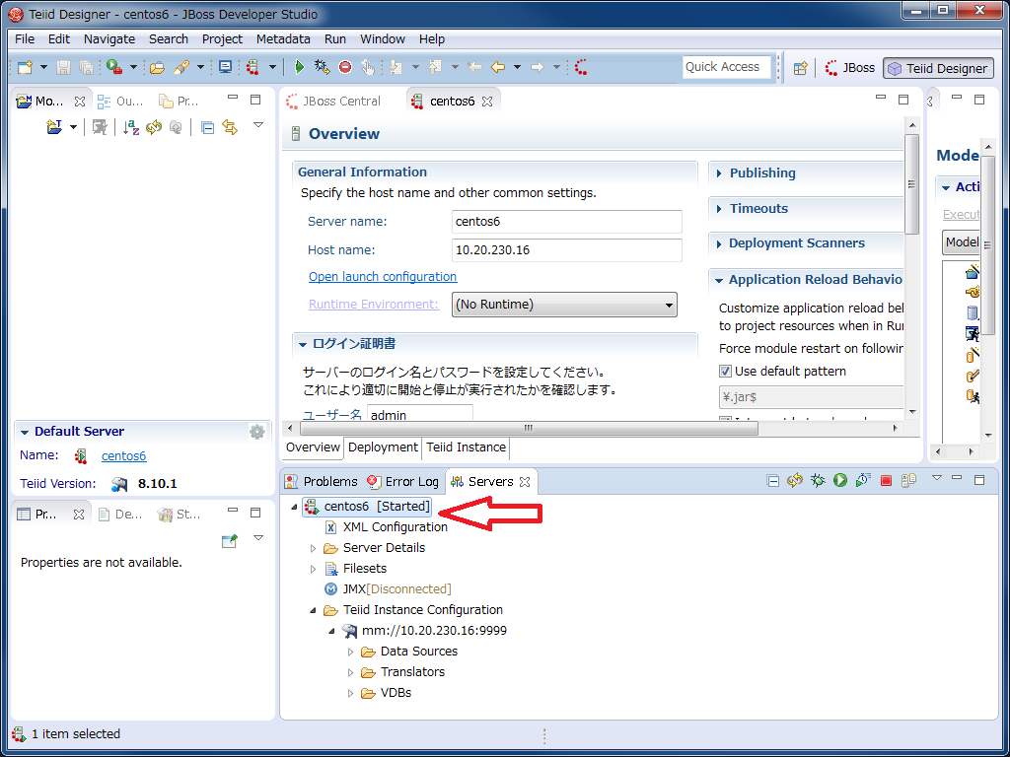The width and height of the screenshot is (1010, 757).
Task: Open the Metadata menu
Action: [x=283, y=39]
